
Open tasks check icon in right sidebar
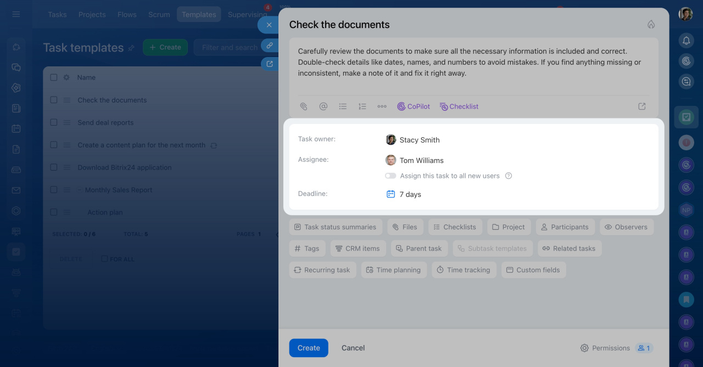click(686, 117)
